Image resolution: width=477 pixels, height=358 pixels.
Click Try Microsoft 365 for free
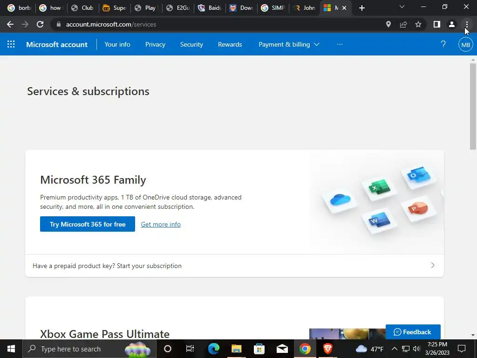(x=88, y=224)
